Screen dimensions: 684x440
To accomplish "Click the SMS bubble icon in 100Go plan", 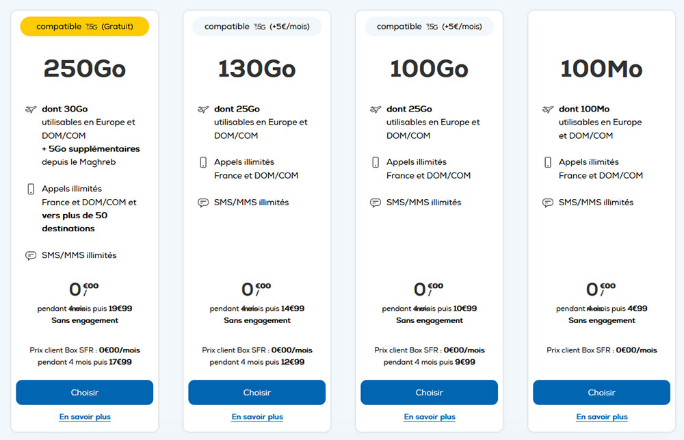I will pyautogui.click(x=375, y=203).
